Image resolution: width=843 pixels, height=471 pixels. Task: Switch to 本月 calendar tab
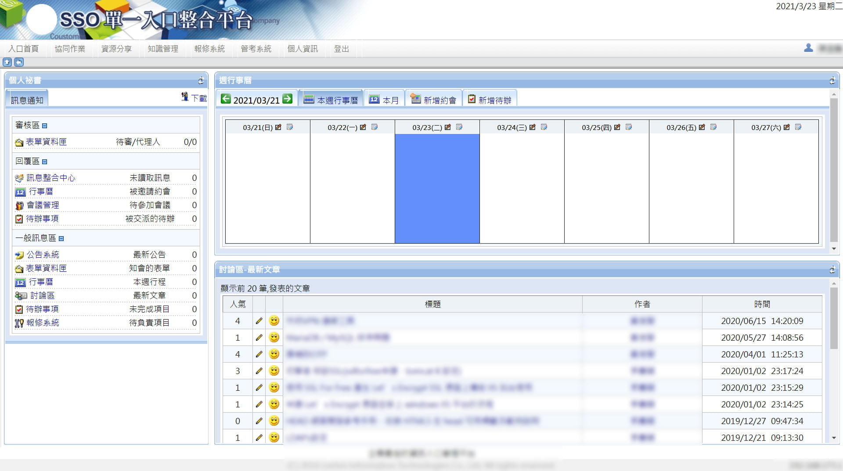point(384,100)
